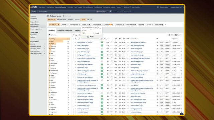Click the API button

click(x=171, y=35)
